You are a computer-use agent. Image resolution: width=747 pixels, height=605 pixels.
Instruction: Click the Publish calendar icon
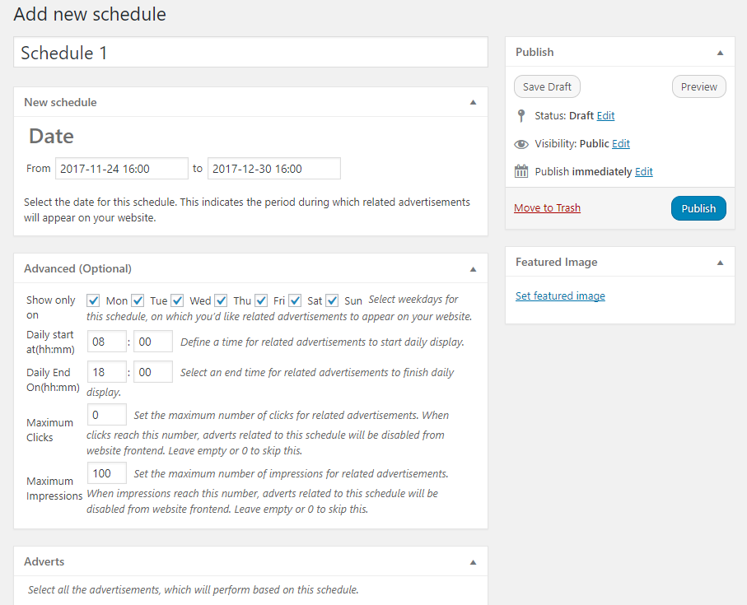click(521, 171)
